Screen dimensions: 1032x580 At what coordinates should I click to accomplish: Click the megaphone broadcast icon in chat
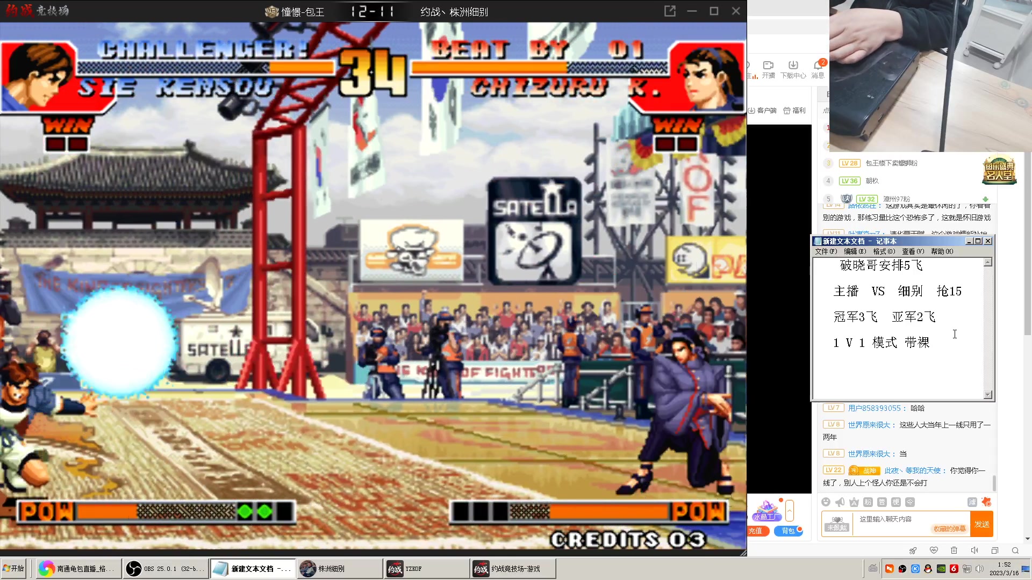pos(840,502)
